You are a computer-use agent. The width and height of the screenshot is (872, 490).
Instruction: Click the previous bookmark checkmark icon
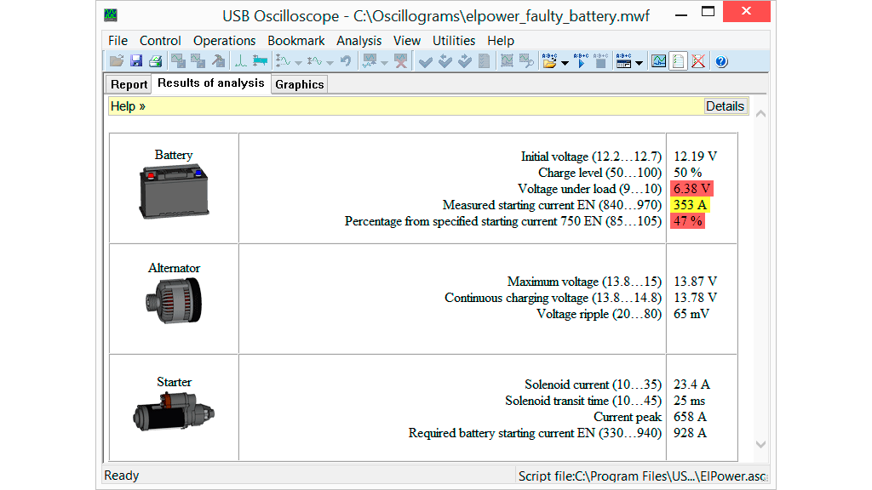tap(445, 61)
